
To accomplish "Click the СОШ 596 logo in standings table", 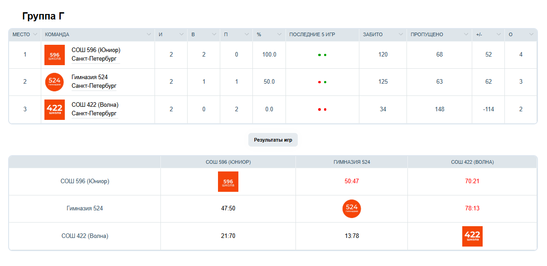I will point(54,55).
